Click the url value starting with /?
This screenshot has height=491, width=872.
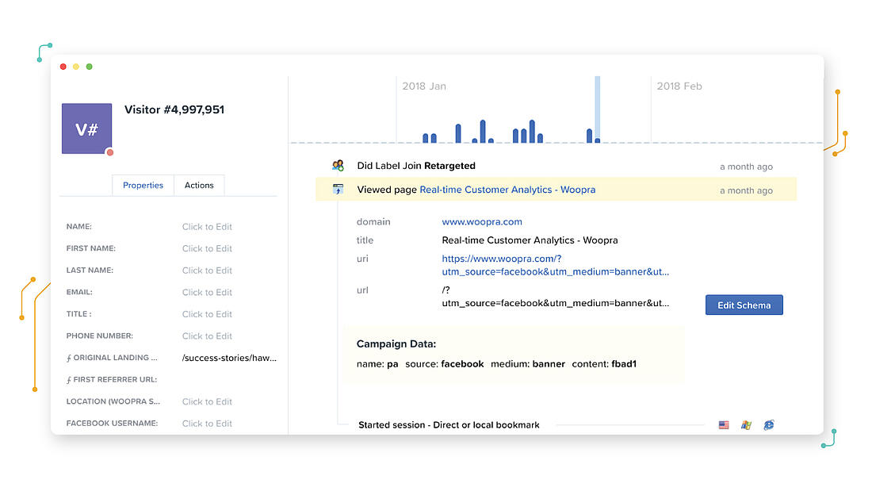(555, 297)
